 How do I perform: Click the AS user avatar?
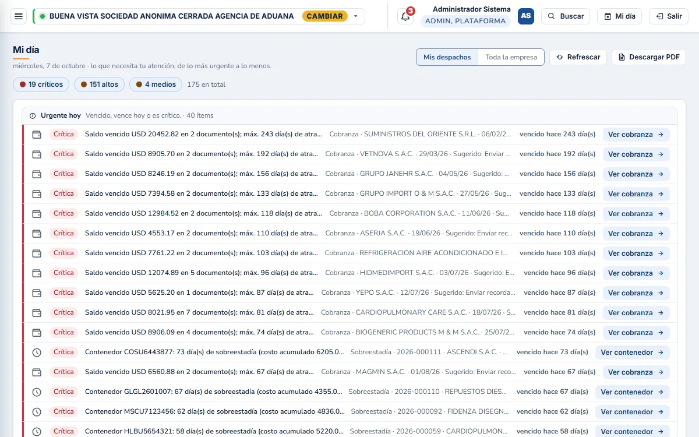pos(526,16)
